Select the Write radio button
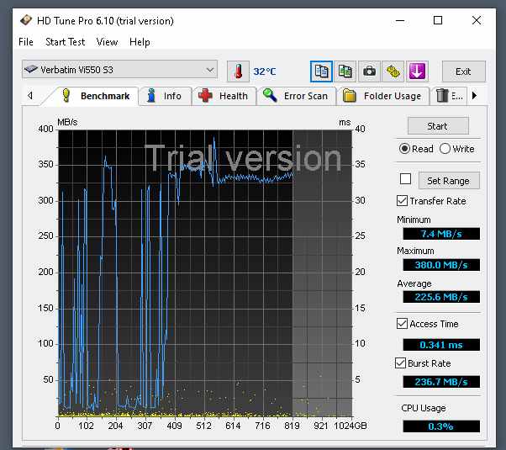Image resolution: width=506 pixels, height=450 pixels. pos(445,149)
